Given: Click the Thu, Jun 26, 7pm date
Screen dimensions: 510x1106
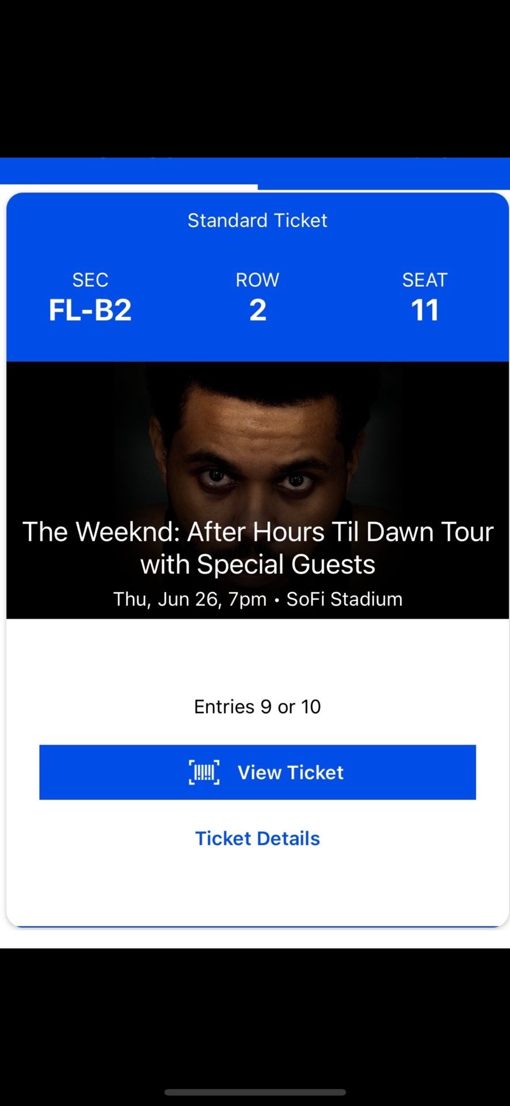Looking at the screenshot, I should pyautogui.click(x=190, y=599).
